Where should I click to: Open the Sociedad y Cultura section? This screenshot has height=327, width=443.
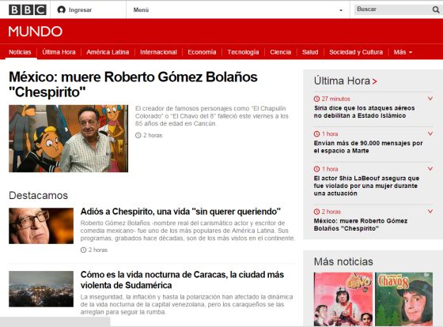356,52
